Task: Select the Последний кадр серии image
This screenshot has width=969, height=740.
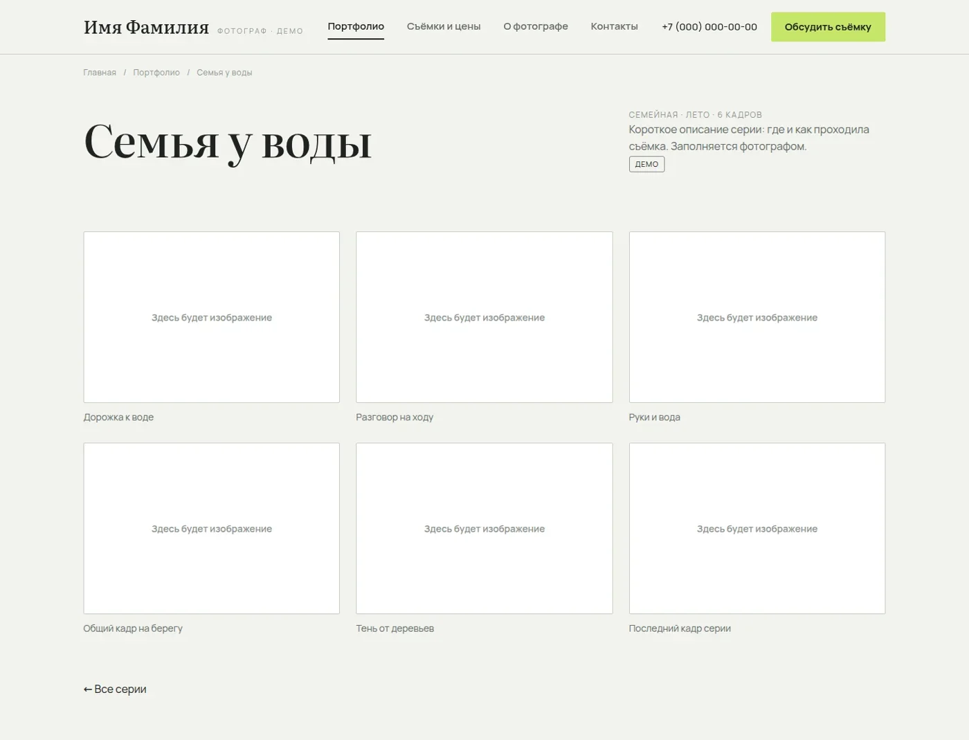Action: (x=757, y=528)
